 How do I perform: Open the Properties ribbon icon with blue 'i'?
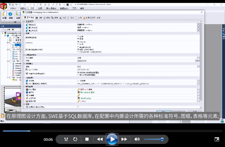(x=11, y=14)
